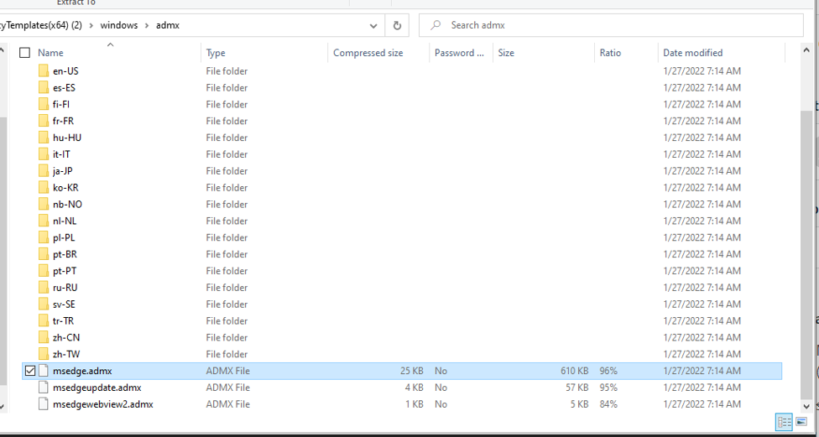Click the zh-CN folder icon

point(44,338)
